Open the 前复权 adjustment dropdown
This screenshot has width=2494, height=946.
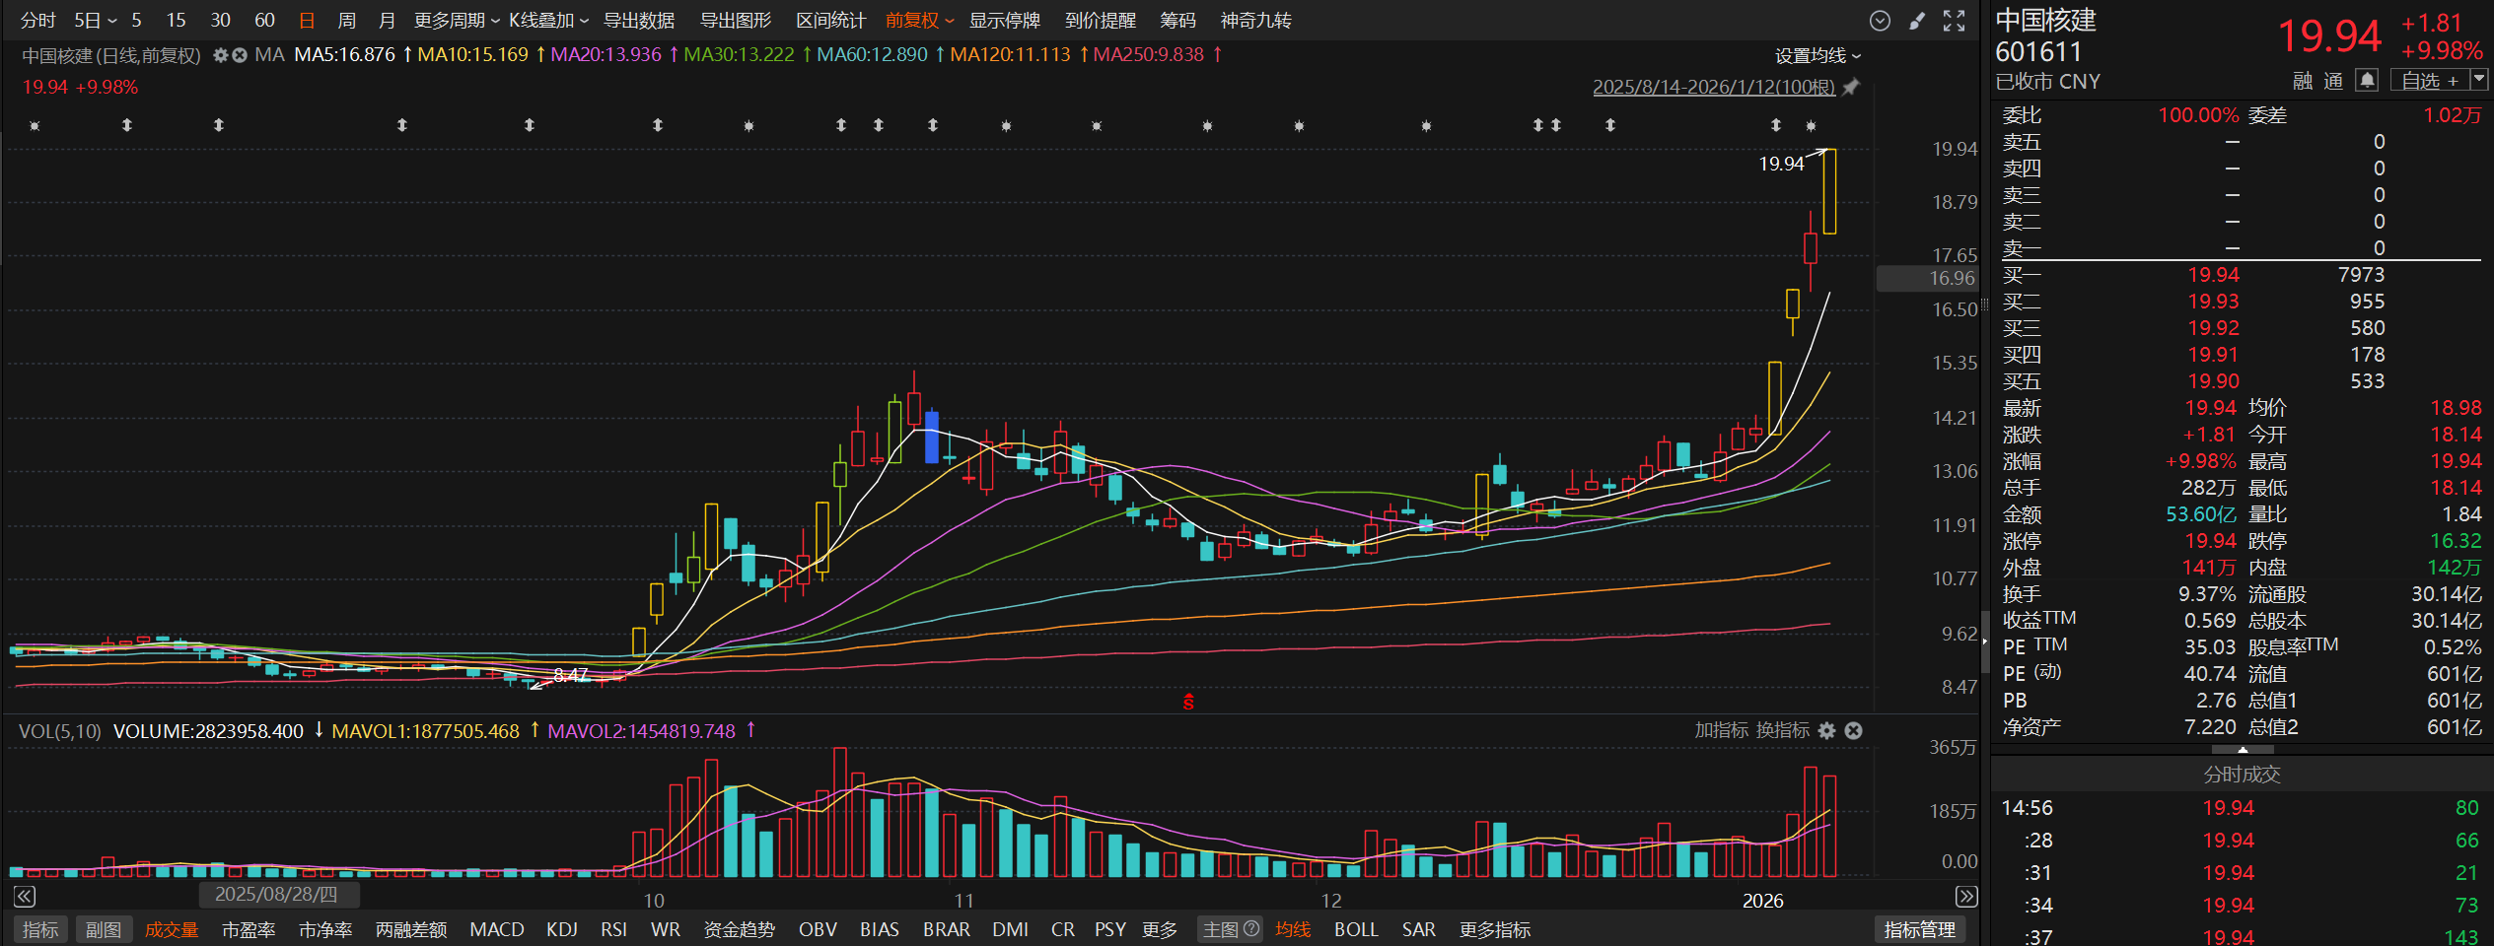(x=919, y=21)
